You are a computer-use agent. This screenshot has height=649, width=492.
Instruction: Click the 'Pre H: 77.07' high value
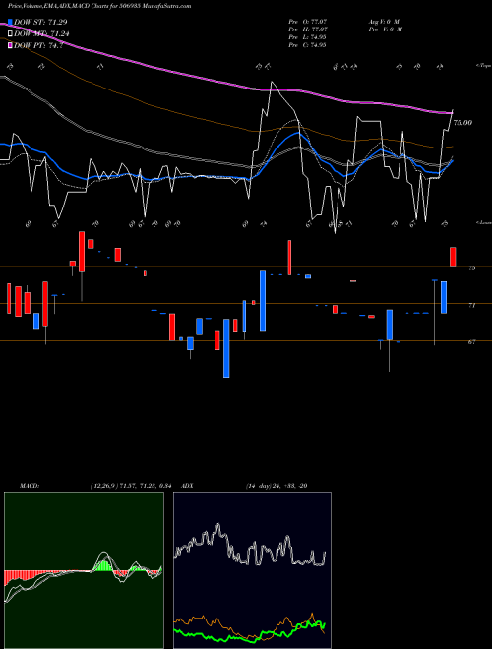pos(309,29)
